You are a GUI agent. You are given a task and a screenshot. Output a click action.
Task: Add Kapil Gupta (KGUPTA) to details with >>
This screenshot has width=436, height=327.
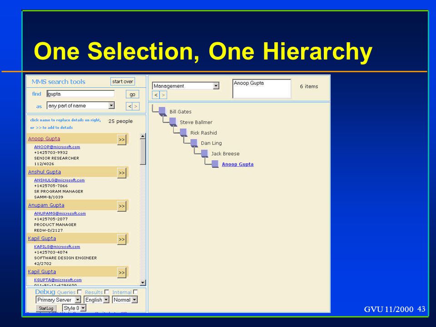coord(122,272)
